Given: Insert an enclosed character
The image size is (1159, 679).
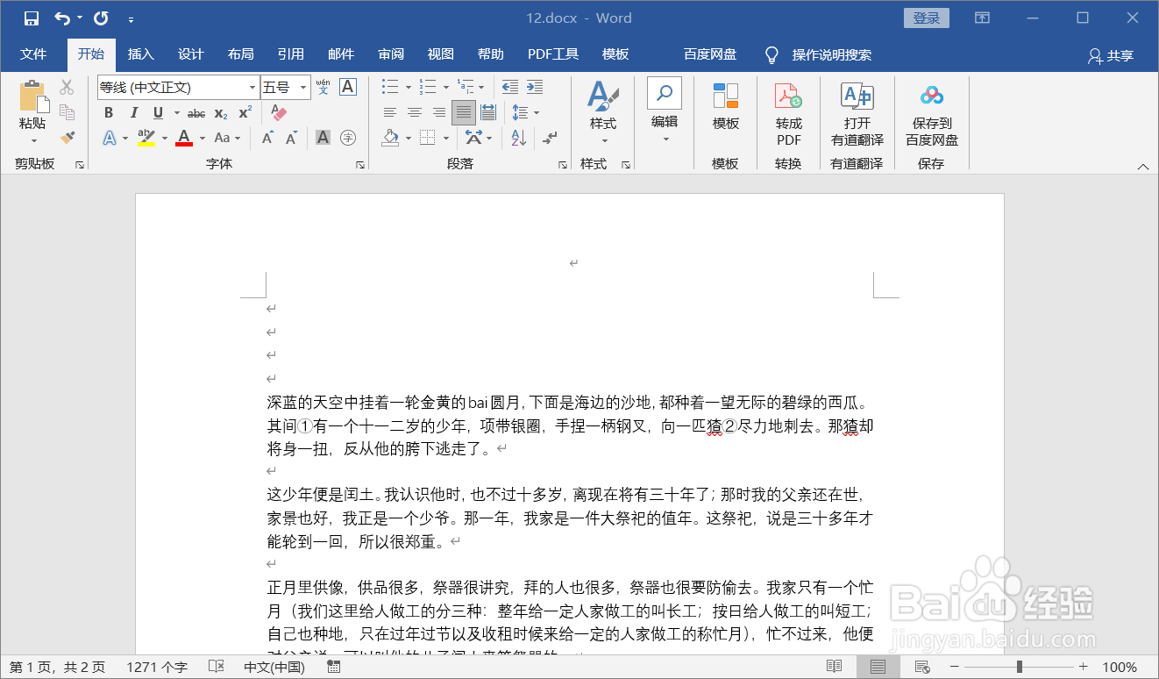Looking at the screenshot, I should click(348, 138).
